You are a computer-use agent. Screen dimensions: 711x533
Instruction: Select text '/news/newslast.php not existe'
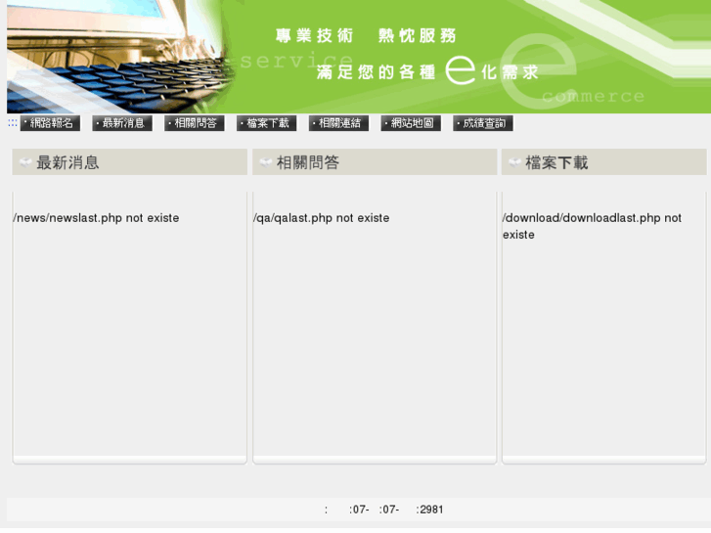point(96,218)
